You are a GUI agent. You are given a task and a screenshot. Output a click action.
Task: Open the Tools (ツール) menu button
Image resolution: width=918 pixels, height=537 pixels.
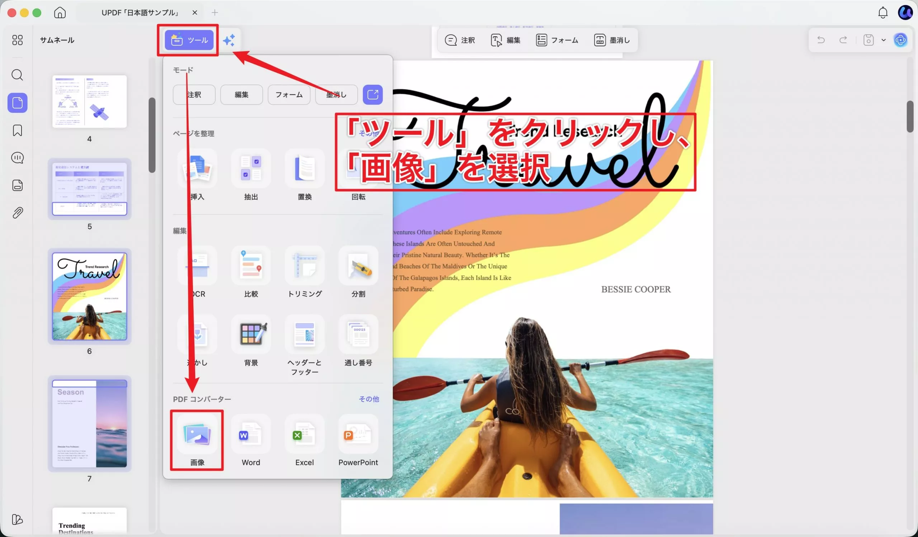point(189,40)
